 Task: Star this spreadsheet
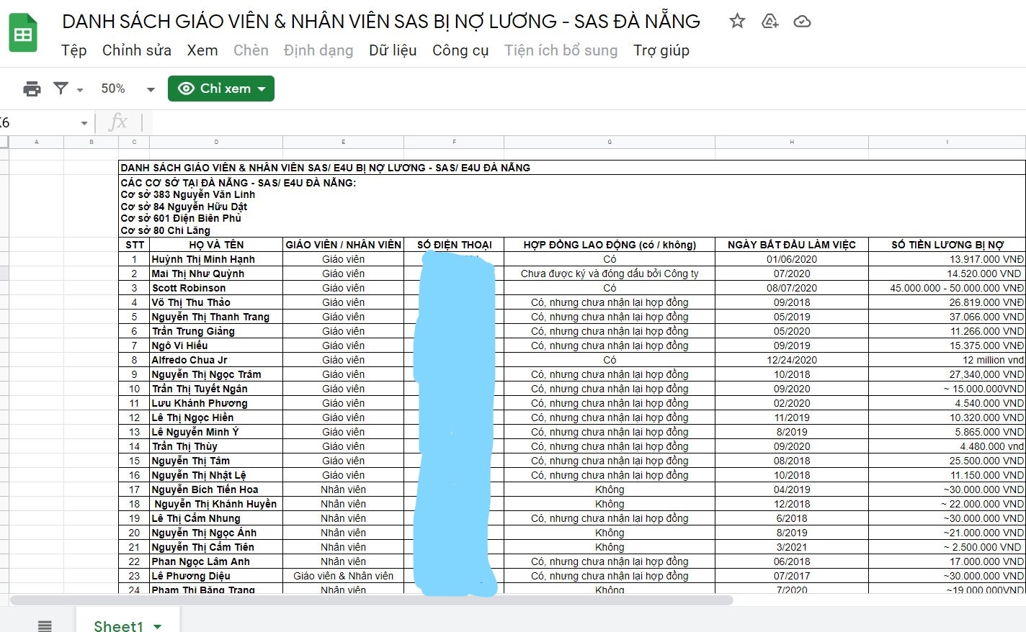click(737, 22)
